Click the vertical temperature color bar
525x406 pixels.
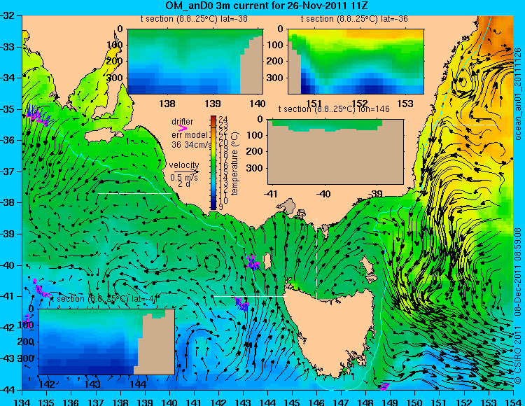pyautogui.click(x=213, y=162)
